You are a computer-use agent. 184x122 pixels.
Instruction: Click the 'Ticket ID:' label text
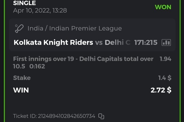point(25,116)
